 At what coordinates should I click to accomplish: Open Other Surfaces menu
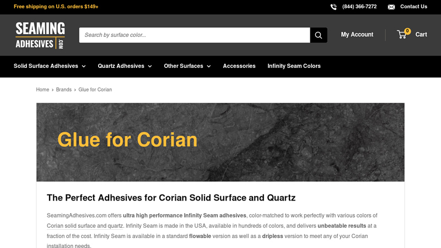(184, 66)
